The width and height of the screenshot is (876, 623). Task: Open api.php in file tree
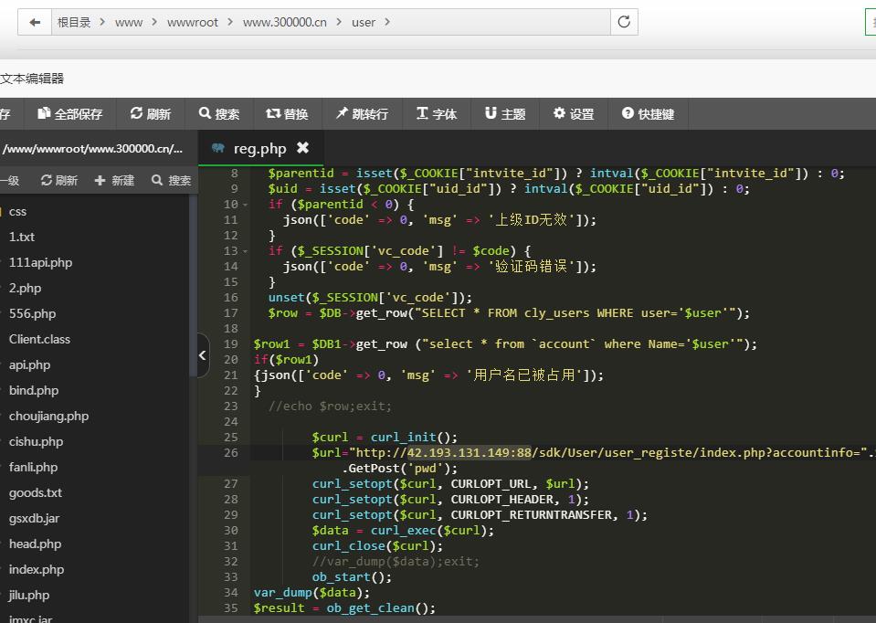[29, 364]
